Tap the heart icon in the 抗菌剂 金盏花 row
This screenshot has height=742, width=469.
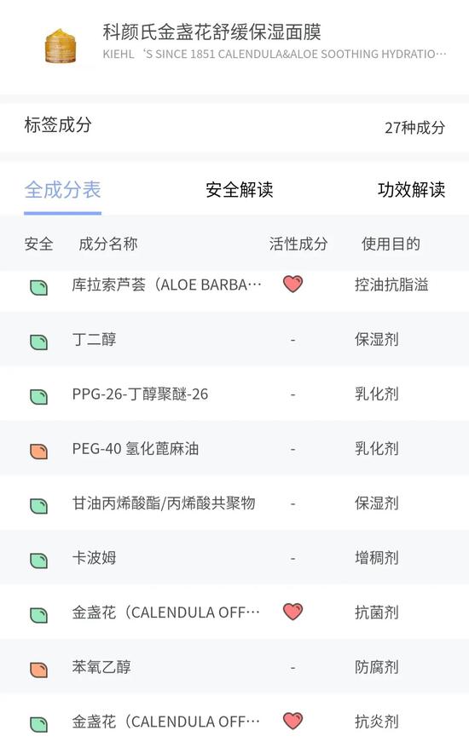point(292,612)
